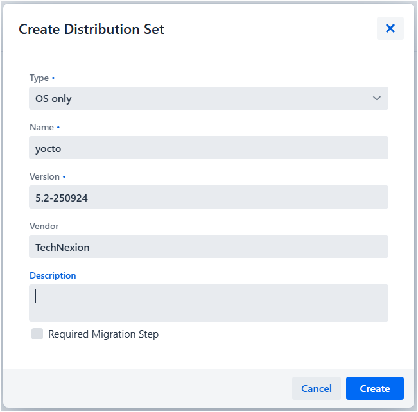Select the Vendor field containing TechNexion
The image size is (418, 412).
point(208,247)
